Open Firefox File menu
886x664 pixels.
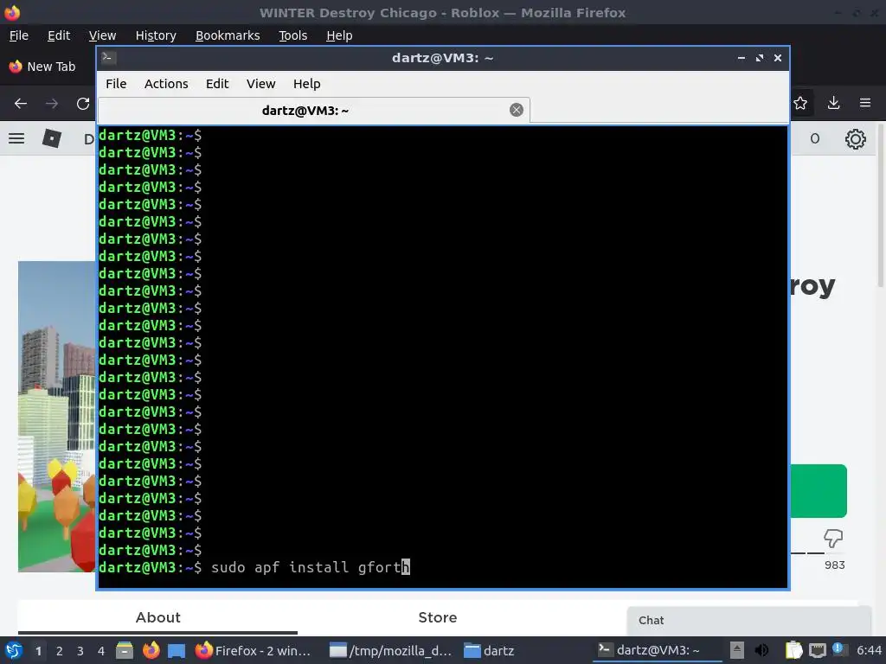click(x=19, y=35)
